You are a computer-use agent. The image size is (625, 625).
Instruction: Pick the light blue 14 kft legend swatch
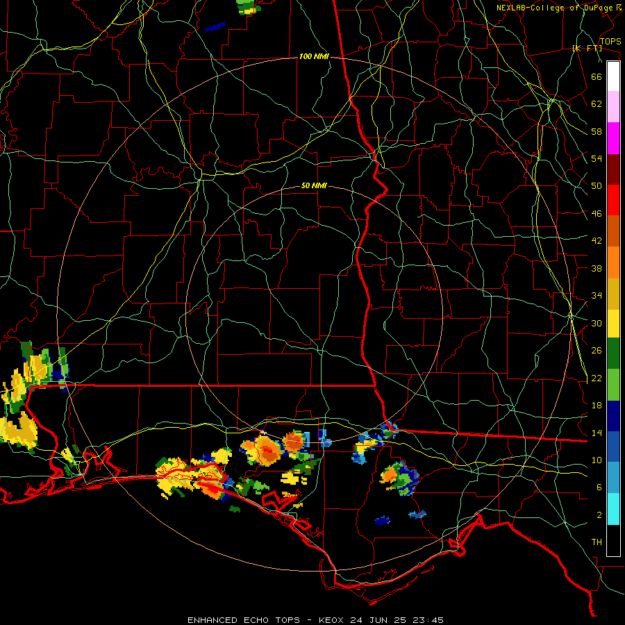(613, 478)
